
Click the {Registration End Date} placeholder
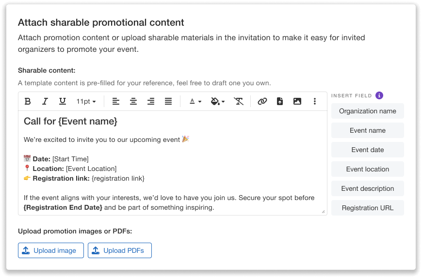63,207
